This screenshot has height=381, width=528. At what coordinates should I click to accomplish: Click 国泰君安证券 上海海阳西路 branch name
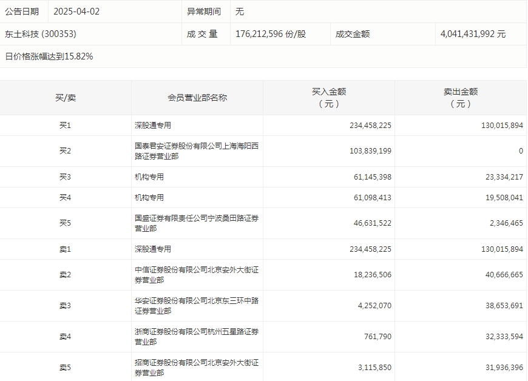pyautogui.click(x=197, y=151)
